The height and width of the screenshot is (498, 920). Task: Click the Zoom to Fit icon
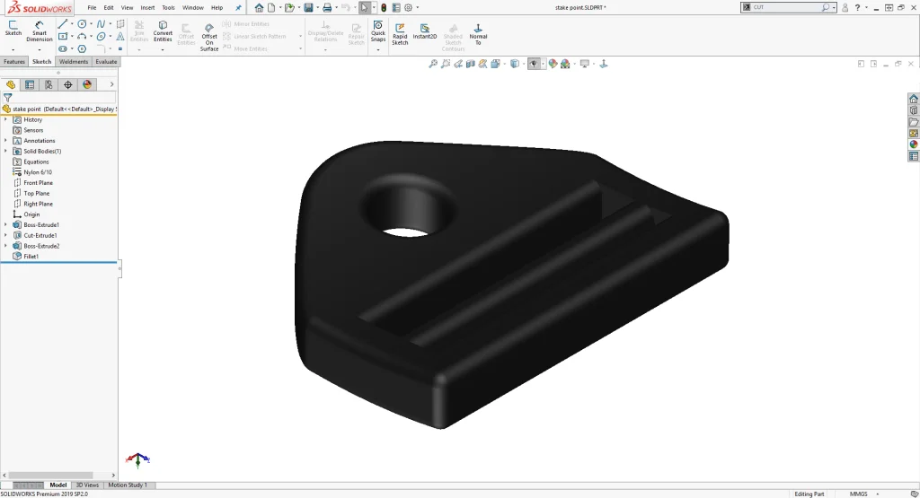point(433,64)
